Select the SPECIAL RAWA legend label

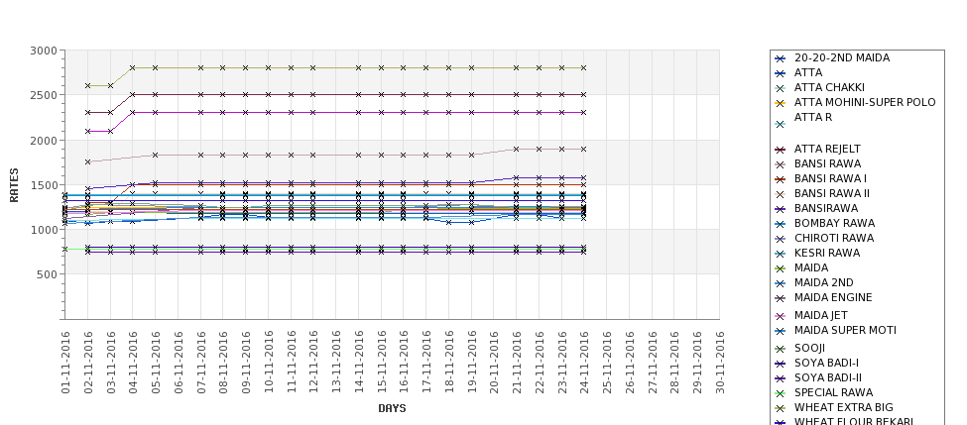pyautogui.click(x=833, y=393)
